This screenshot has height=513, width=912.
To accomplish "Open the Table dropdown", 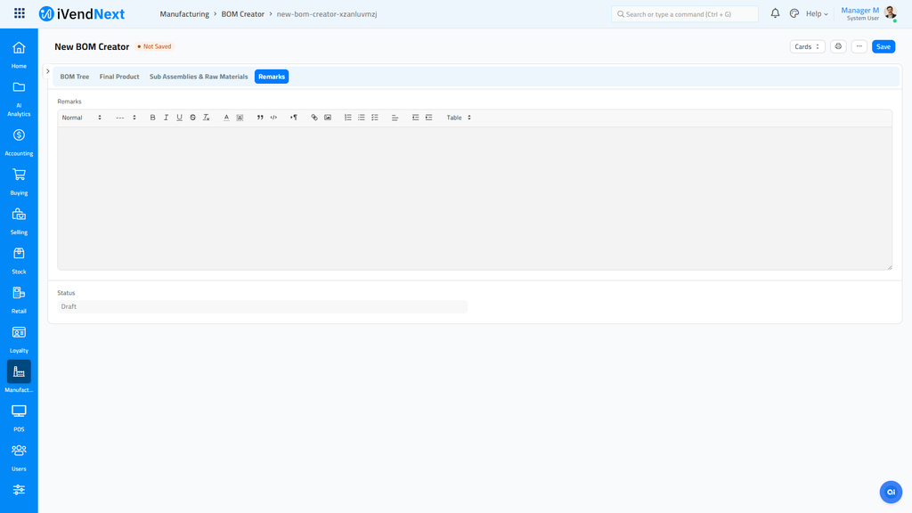I will point(459,118).
